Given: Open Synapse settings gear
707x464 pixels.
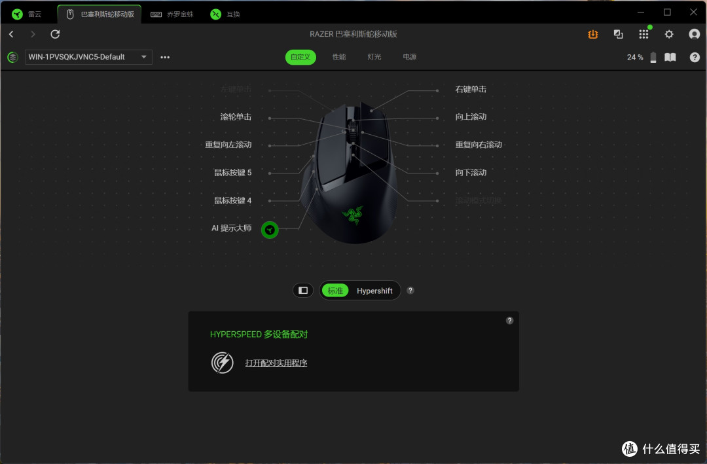Looking at the screenshot, I should (669, 34).
